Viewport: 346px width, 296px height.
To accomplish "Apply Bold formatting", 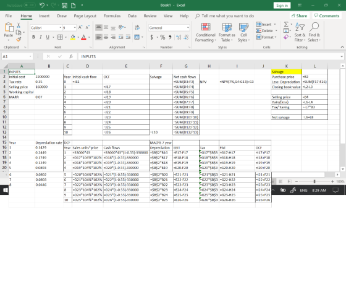I will [x=33, y=37].
